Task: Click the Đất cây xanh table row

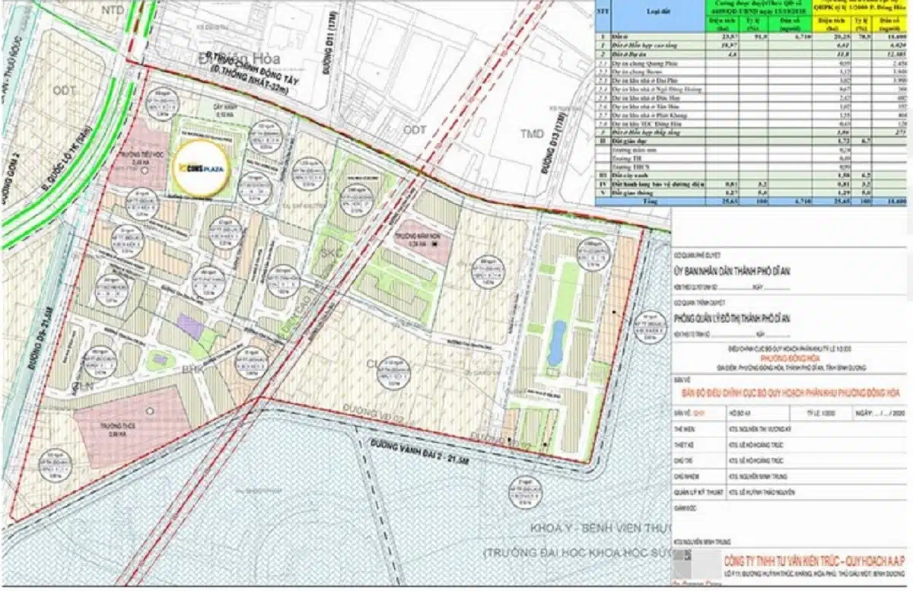Action: 752,176
